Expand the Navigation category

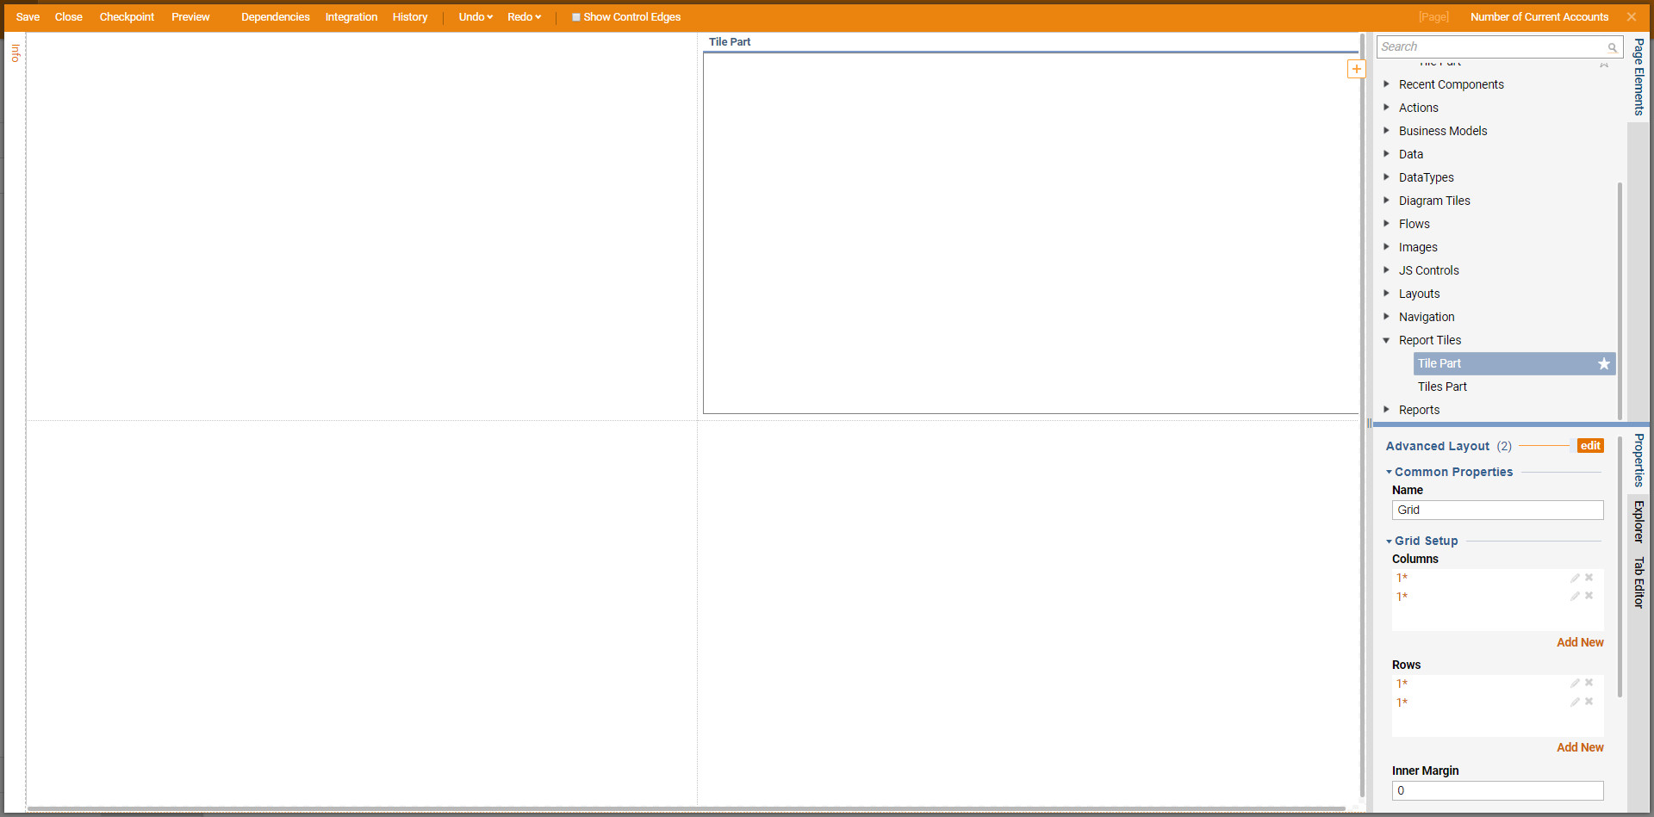coord(1386,317)
